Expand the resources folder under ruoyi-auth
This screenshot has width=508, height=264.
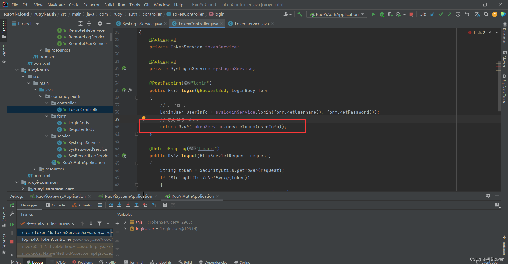[35, 169]
